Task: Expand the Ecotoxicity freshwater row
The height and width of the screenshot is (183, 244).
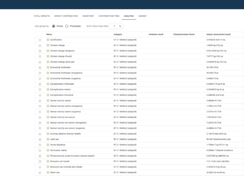Action: [x=40, y=68]
